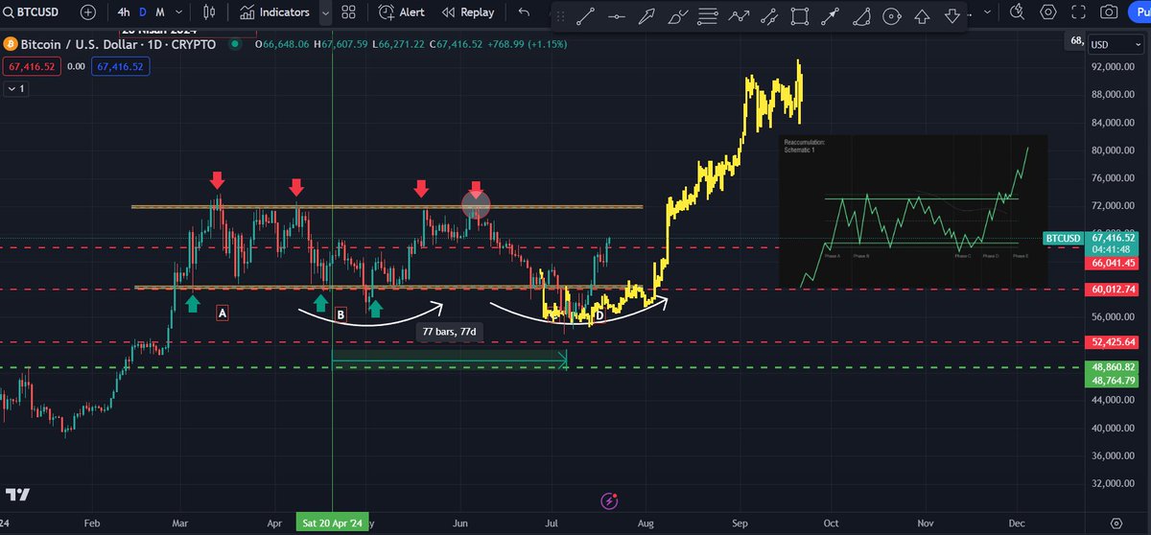This screenshot has height=535, width=1151.
Task: Start bar Replay mode
Action: click(x=467, y=12)
